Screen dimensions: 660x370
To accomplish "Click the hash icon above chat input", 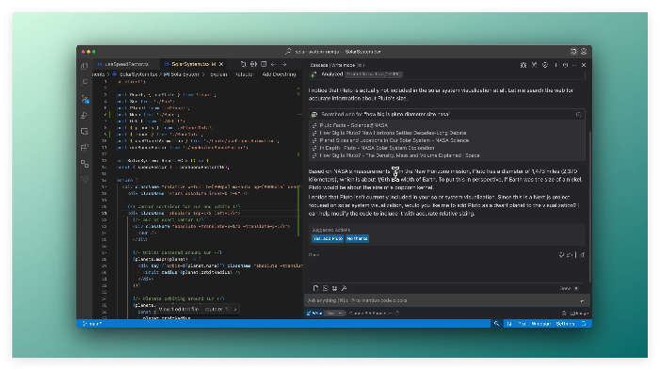I will pos(334,288).
